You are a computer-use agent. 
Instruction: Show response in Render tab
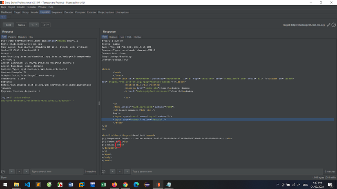[138, 37]
